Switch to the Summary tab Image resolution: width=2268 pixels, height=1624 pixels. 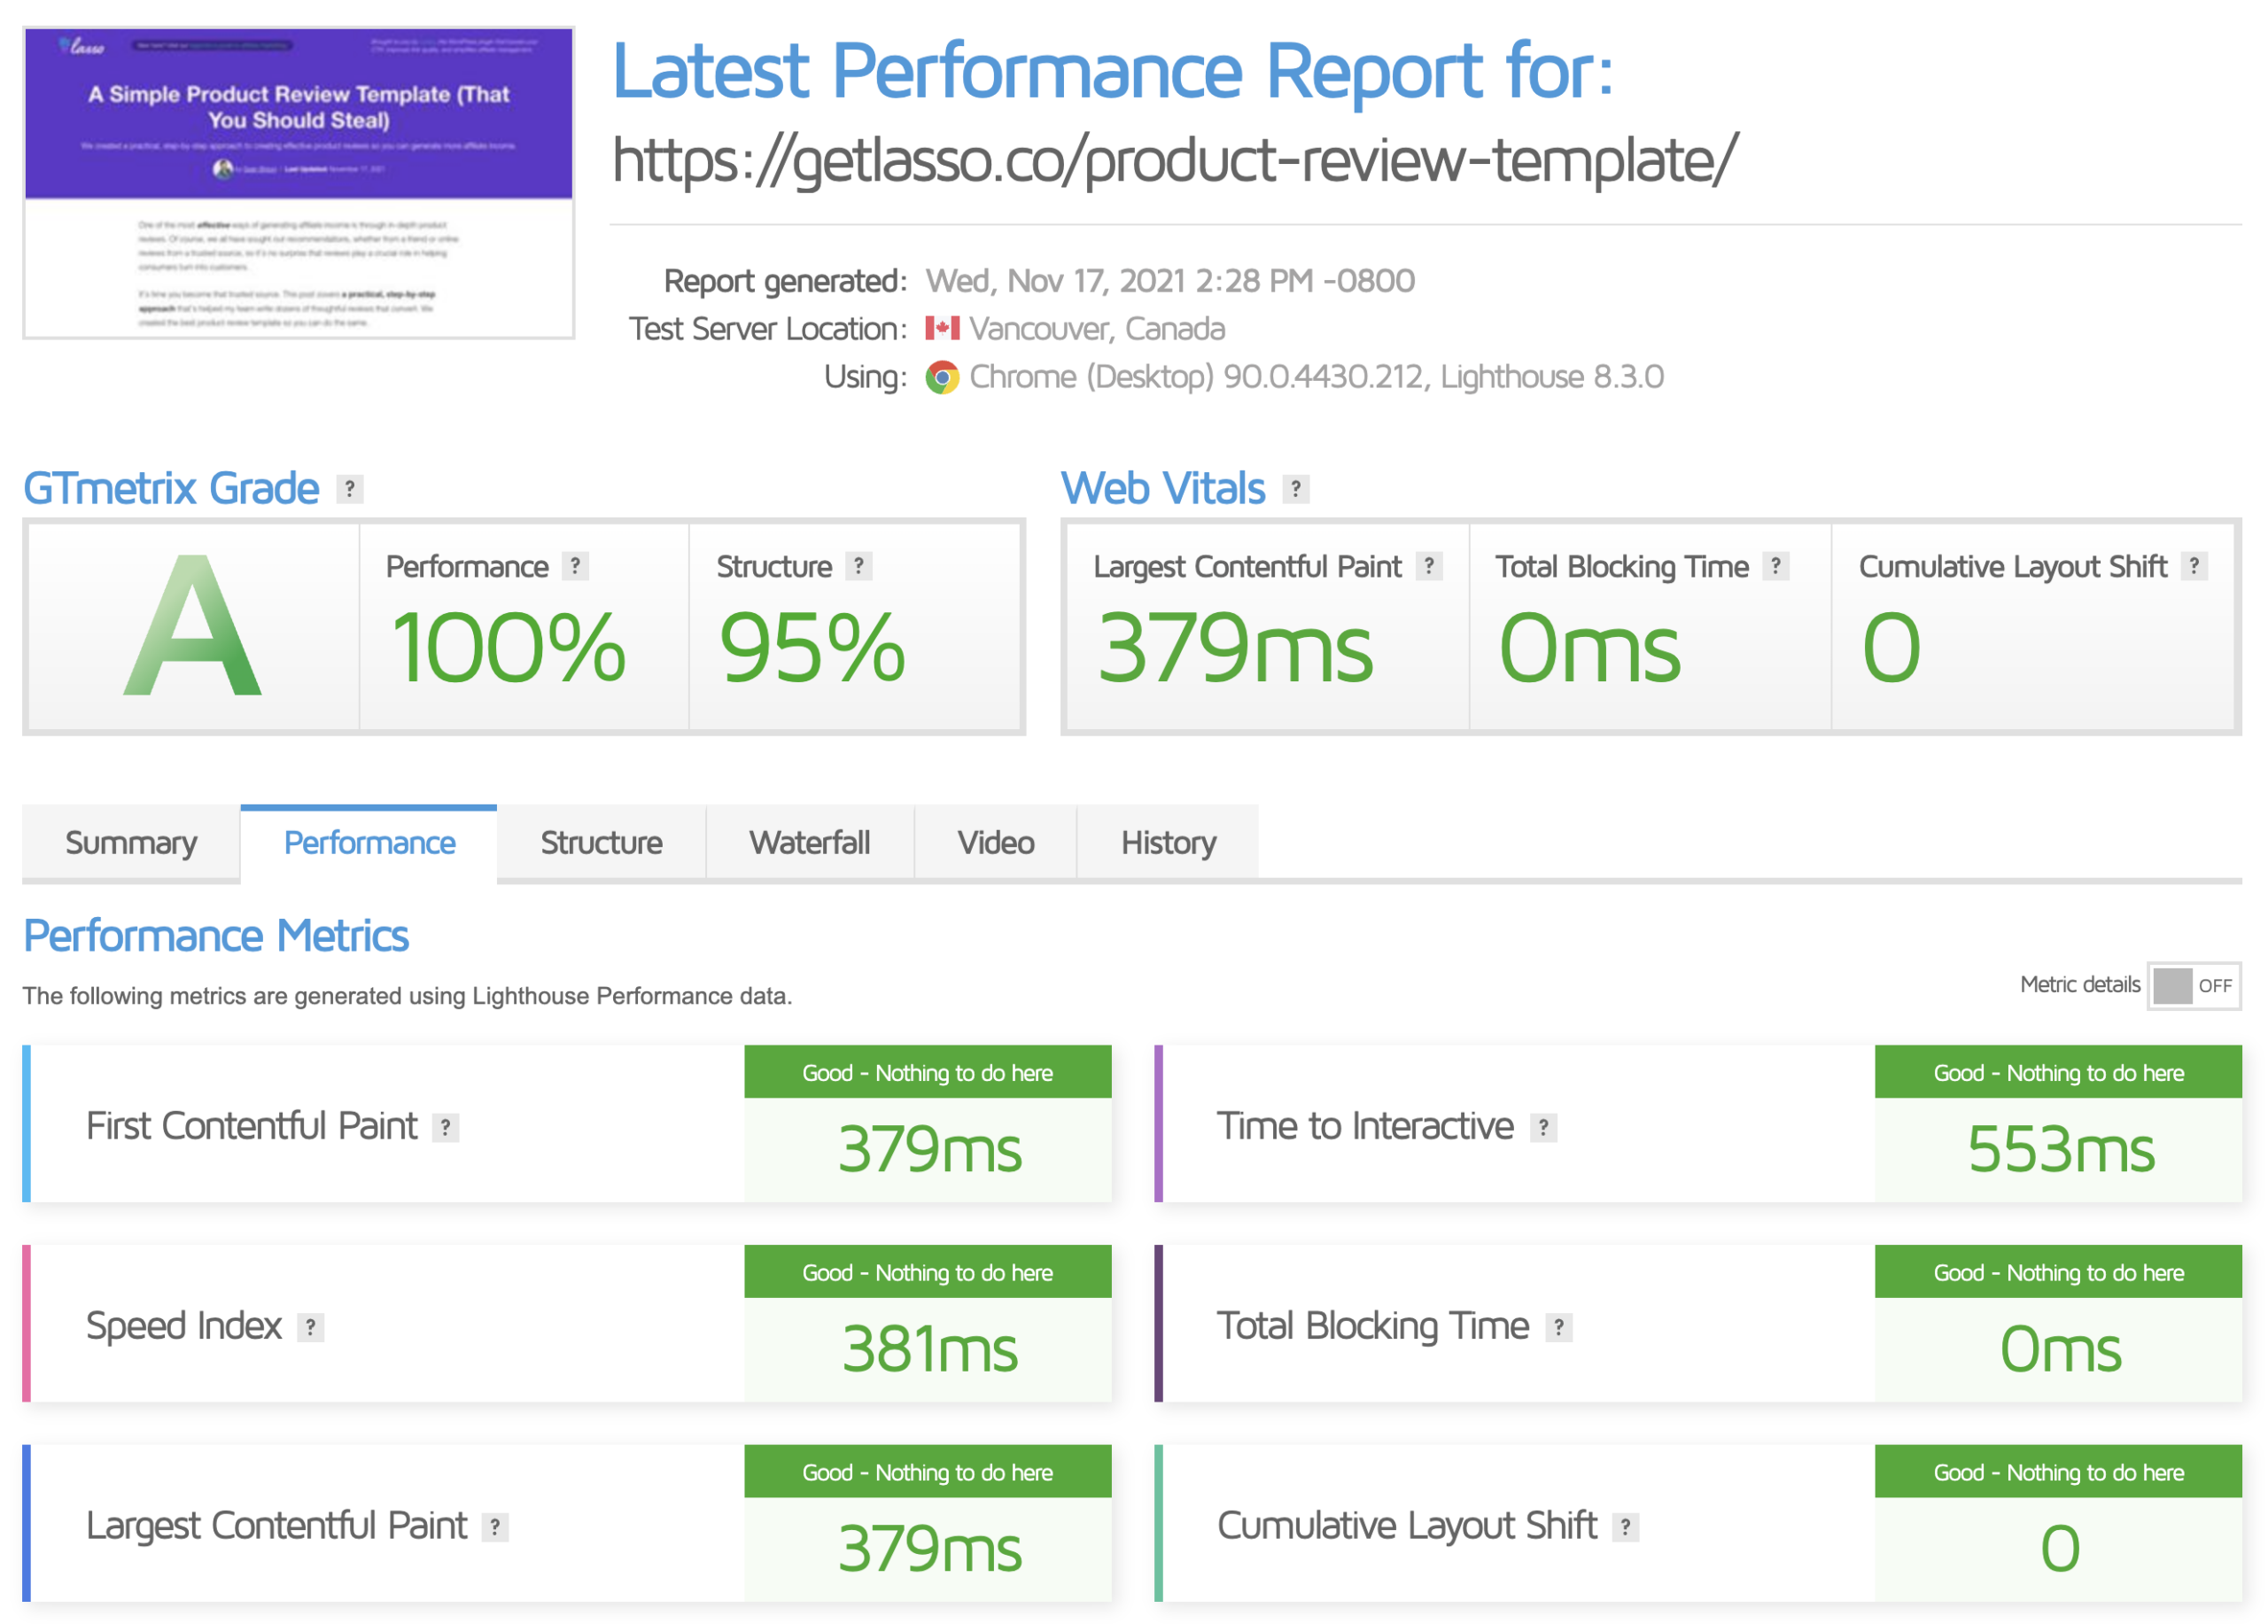tap(131, 843)
